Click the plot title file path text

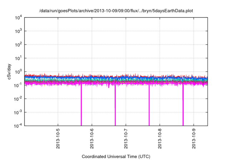point(116,11)
